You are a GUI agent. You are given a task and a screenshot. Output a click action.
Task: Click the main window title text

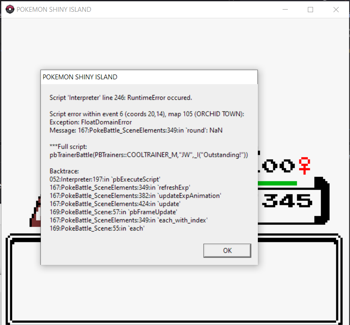pos(54,10)
